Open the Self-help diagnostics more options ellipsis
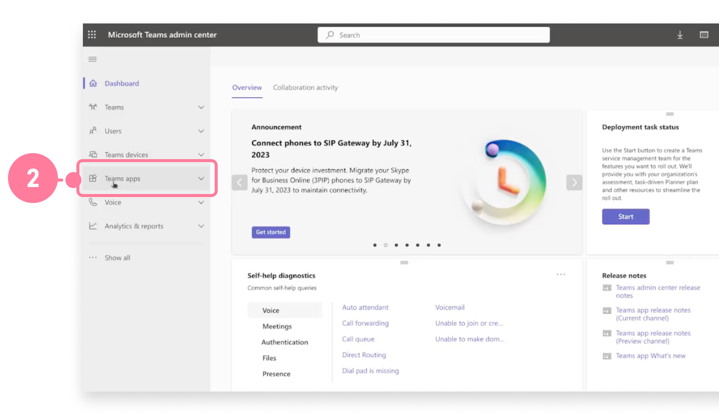This screenshot has width=719, height=415. point(561,274)
